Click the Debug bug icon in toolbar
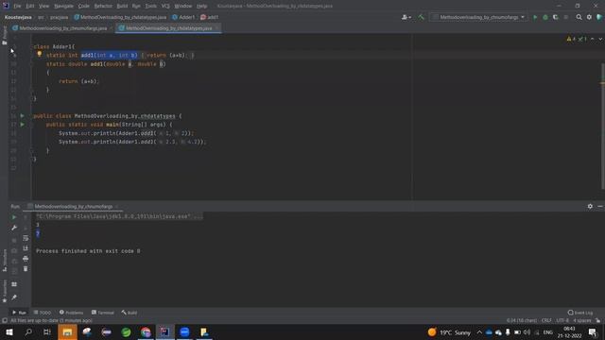Image resolution: width=605 pixels, height=340 pixels. [x=545, y=17]
